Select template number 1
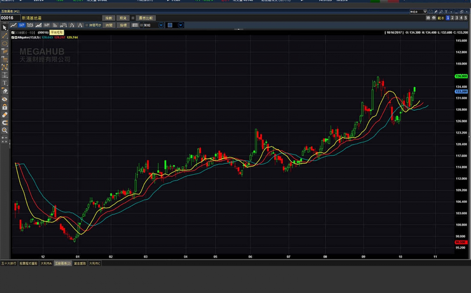The image size is (471, 293). [448, 18]
